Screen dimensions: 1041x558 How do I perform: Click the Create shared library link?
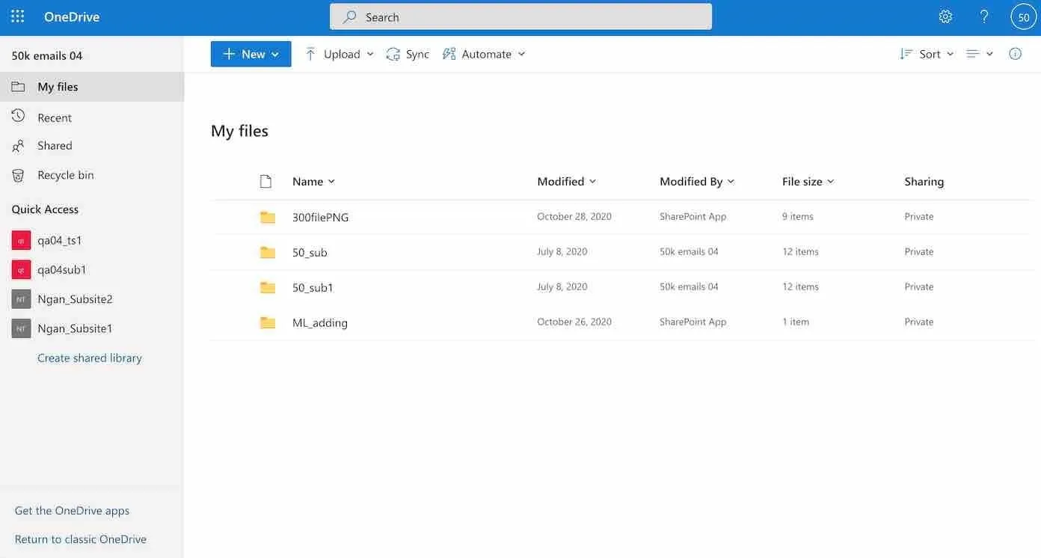click(x=90, y=358)
